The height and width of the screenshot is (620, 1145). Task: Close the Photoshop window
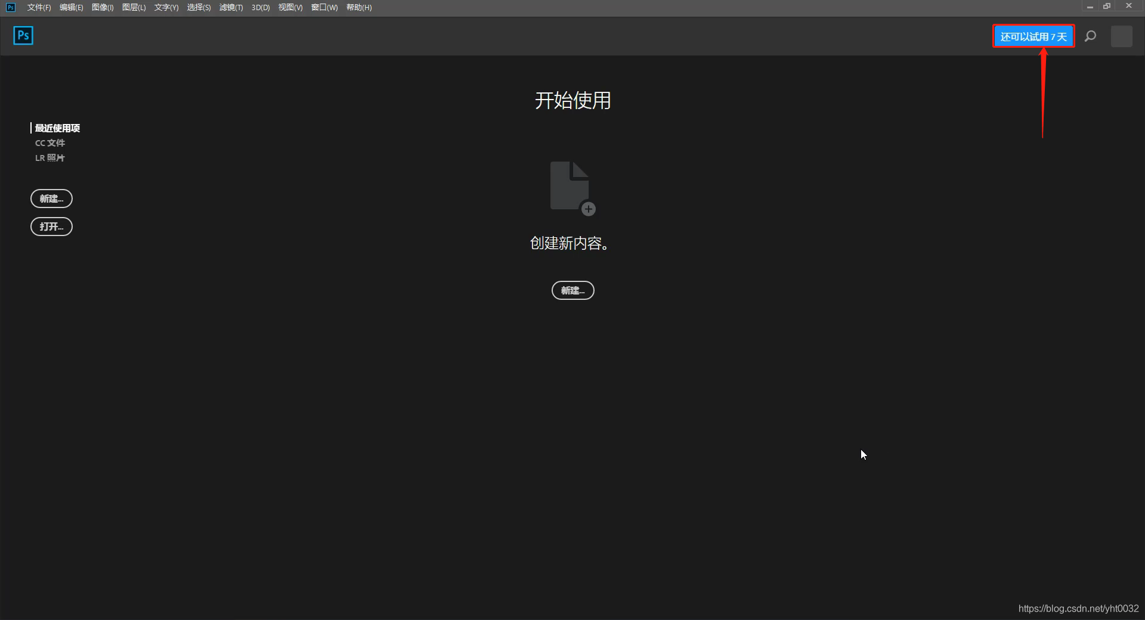pyautogui.click(x=1129, y=6)
